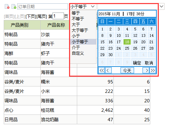The width and height of the screenshot is (173, 127).
Task: Select day 15 in calendar
Action: [x=102, y=42]
